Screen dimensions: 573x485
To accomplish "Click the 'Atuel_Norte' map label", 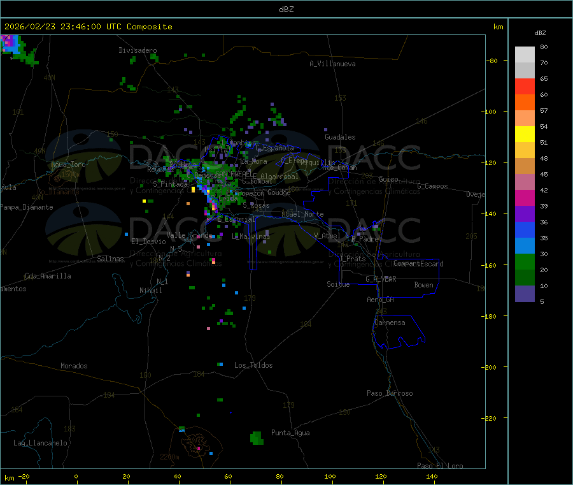I will tap(302, 214).
